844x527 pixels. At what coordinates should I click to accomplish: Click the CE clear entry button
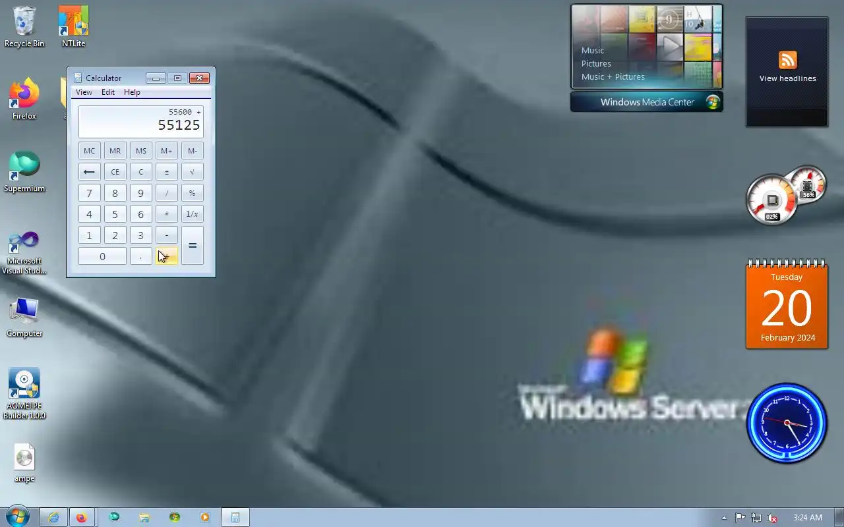(115, 172)
